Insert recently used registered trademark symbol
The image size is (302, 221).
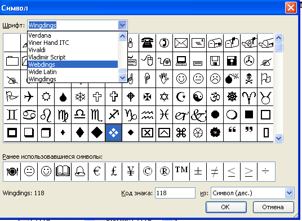tap(165, 171)
